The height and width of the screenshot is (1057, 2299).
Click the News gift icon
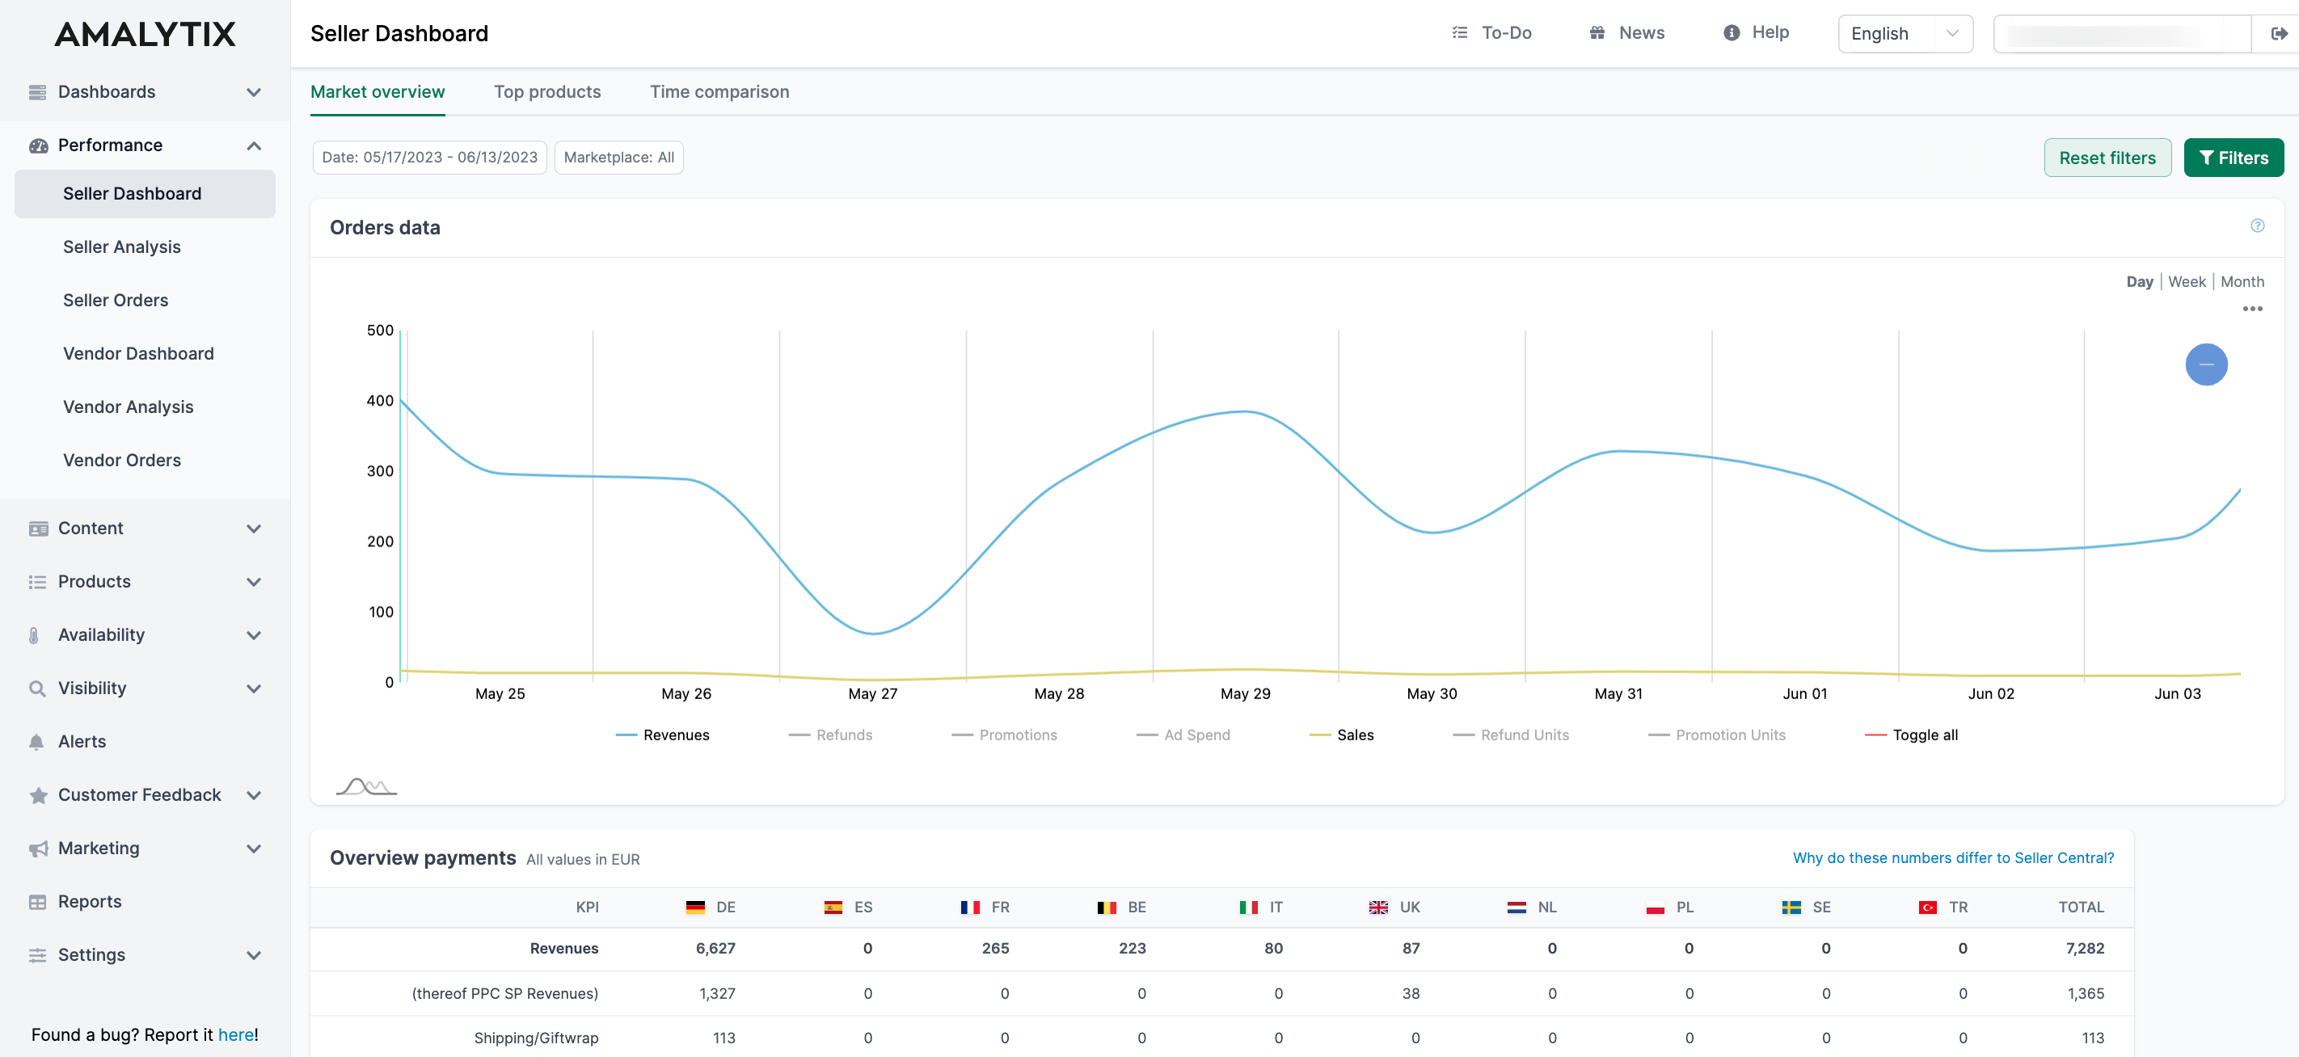point(1597,33)
